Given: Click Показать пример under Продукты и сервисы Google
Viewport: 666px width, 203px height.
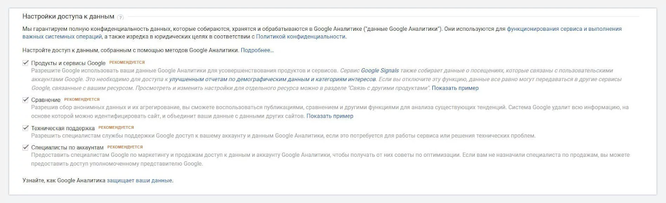Looking at the screenshot, I should point(455,88).
